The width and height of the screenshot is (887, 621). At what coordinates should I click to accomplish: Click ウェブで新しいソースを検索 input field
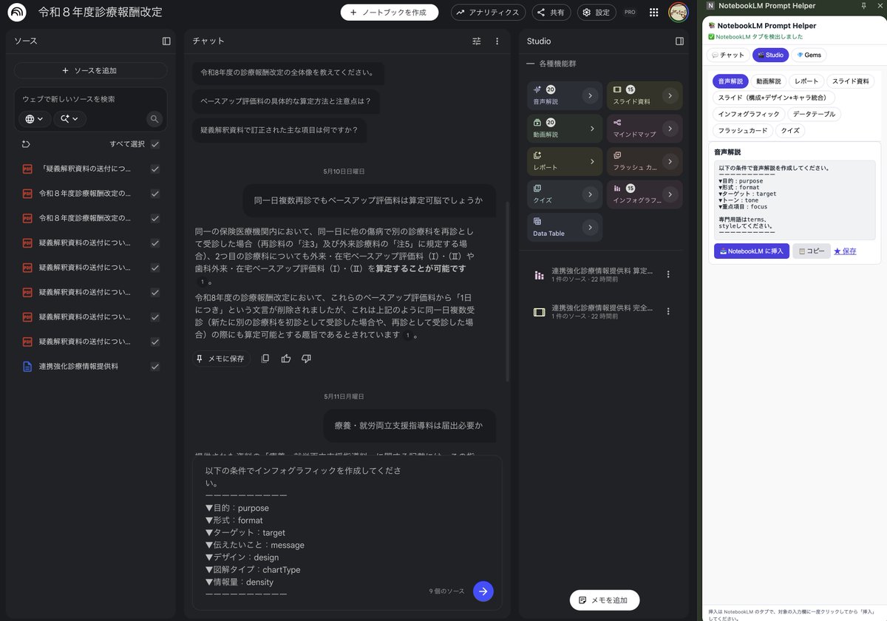[90, 99]
